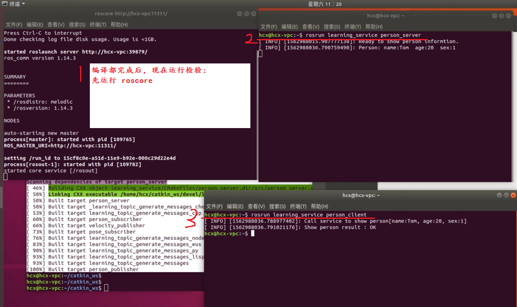This screenshot has width=517, height=307.
Task: Click 'started roslaunch server http://hcx-vpc:39879/' line
Action: 76,52
